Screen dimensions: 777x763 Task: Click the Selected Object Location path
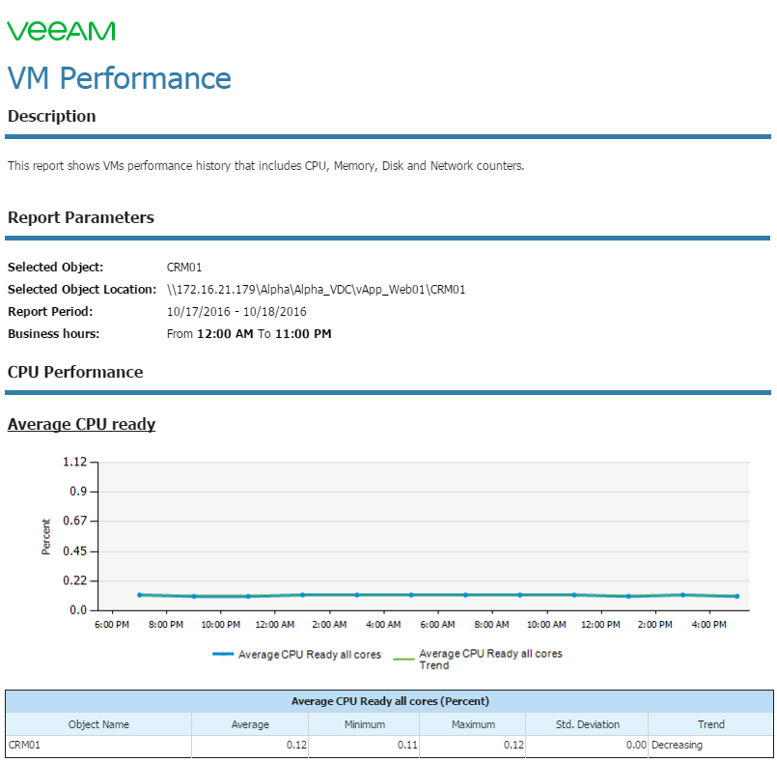(317, 290)
